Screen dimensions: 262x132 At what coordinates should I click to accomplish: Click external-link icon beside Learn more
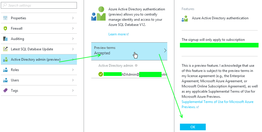pyautogui.click(x=128, y=34)
